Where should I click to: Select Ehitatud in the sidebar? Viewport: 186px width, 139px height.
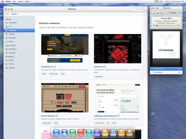coord(19,31)
